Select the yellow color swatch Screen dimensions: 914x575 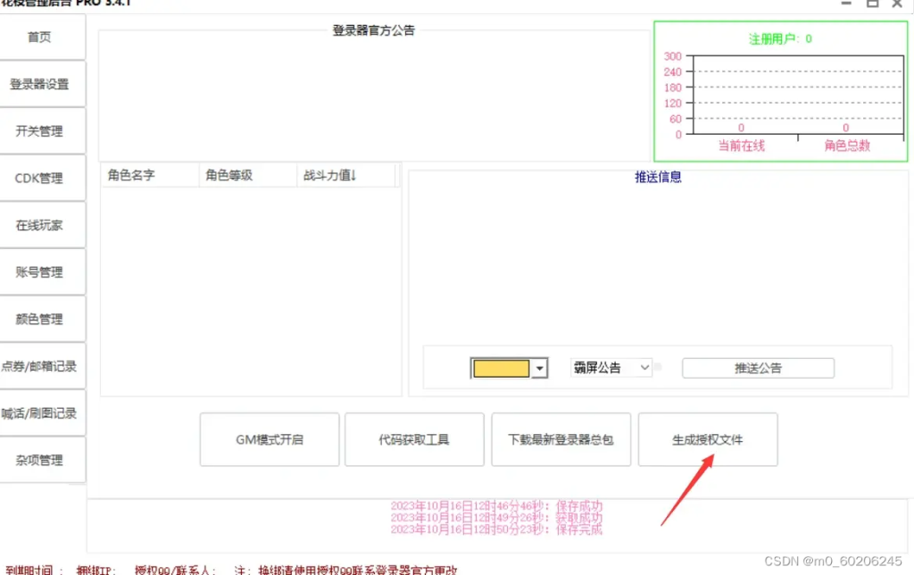coord(502,367)
